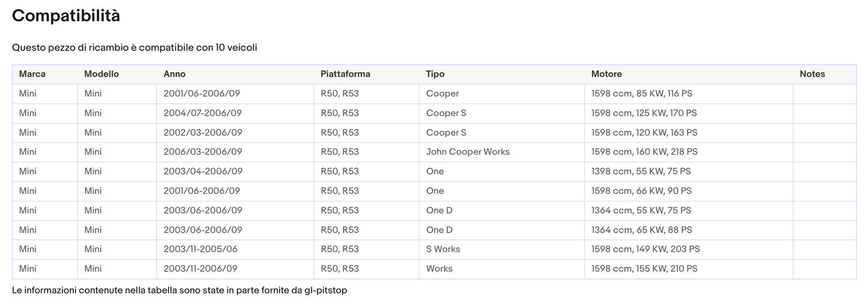867x307 pixels.
Task: Click the Compatibilità section heading
Action: pyautogui.click(x=66, y=16)
